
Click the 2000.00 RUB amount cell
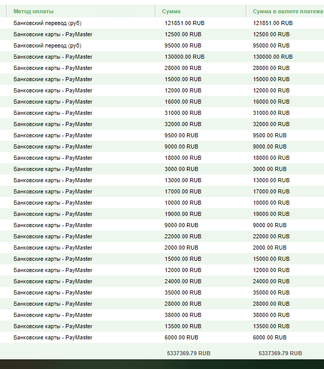tap(181, 248)
